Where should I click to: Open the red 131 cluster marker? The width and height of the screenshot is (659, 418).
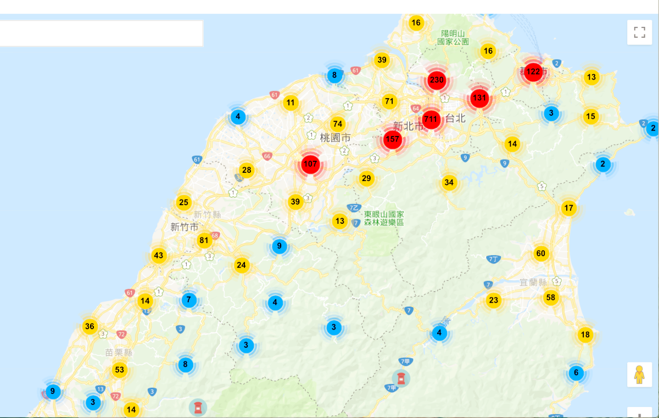click(x=479, y=98)
